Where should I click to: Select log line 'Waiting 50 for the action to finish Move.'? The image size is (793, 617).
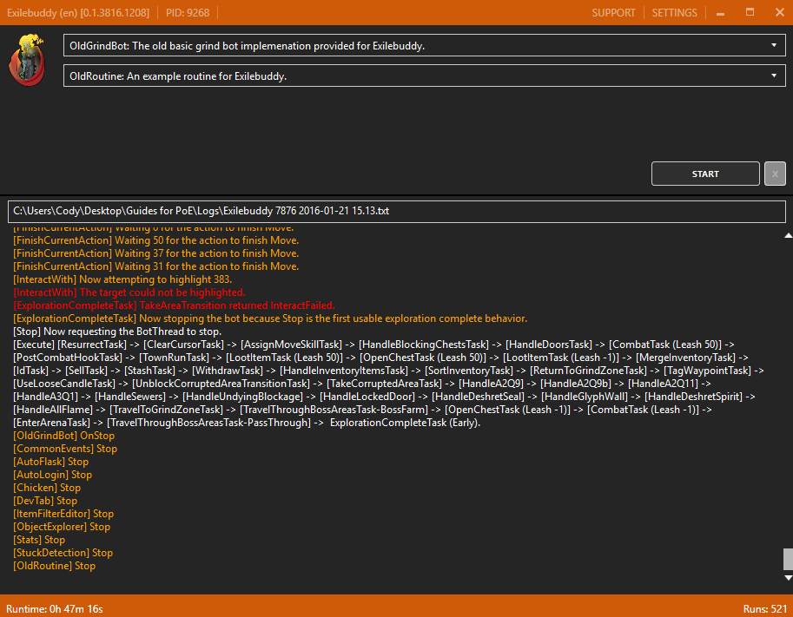click(x=155, y=240)
